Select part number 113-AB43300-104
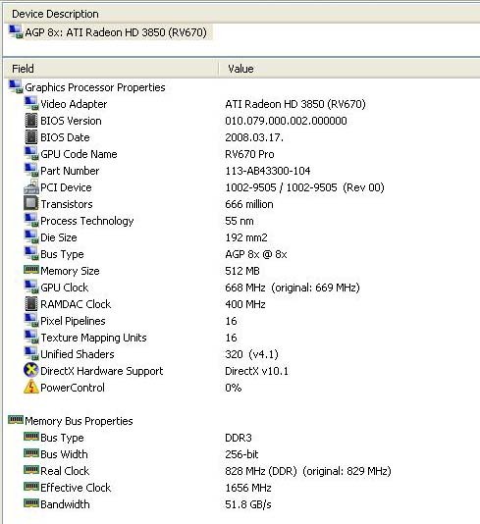Viewport: 480px width, 524px height. [267, 171]
